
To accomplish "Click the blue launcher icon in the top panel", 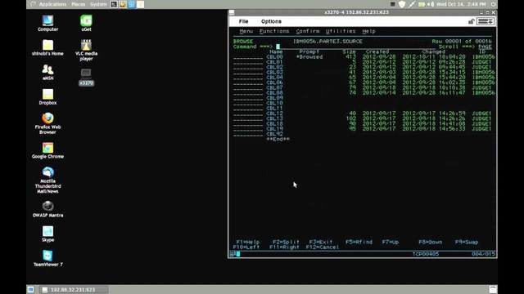I will (x=132, y=4).
